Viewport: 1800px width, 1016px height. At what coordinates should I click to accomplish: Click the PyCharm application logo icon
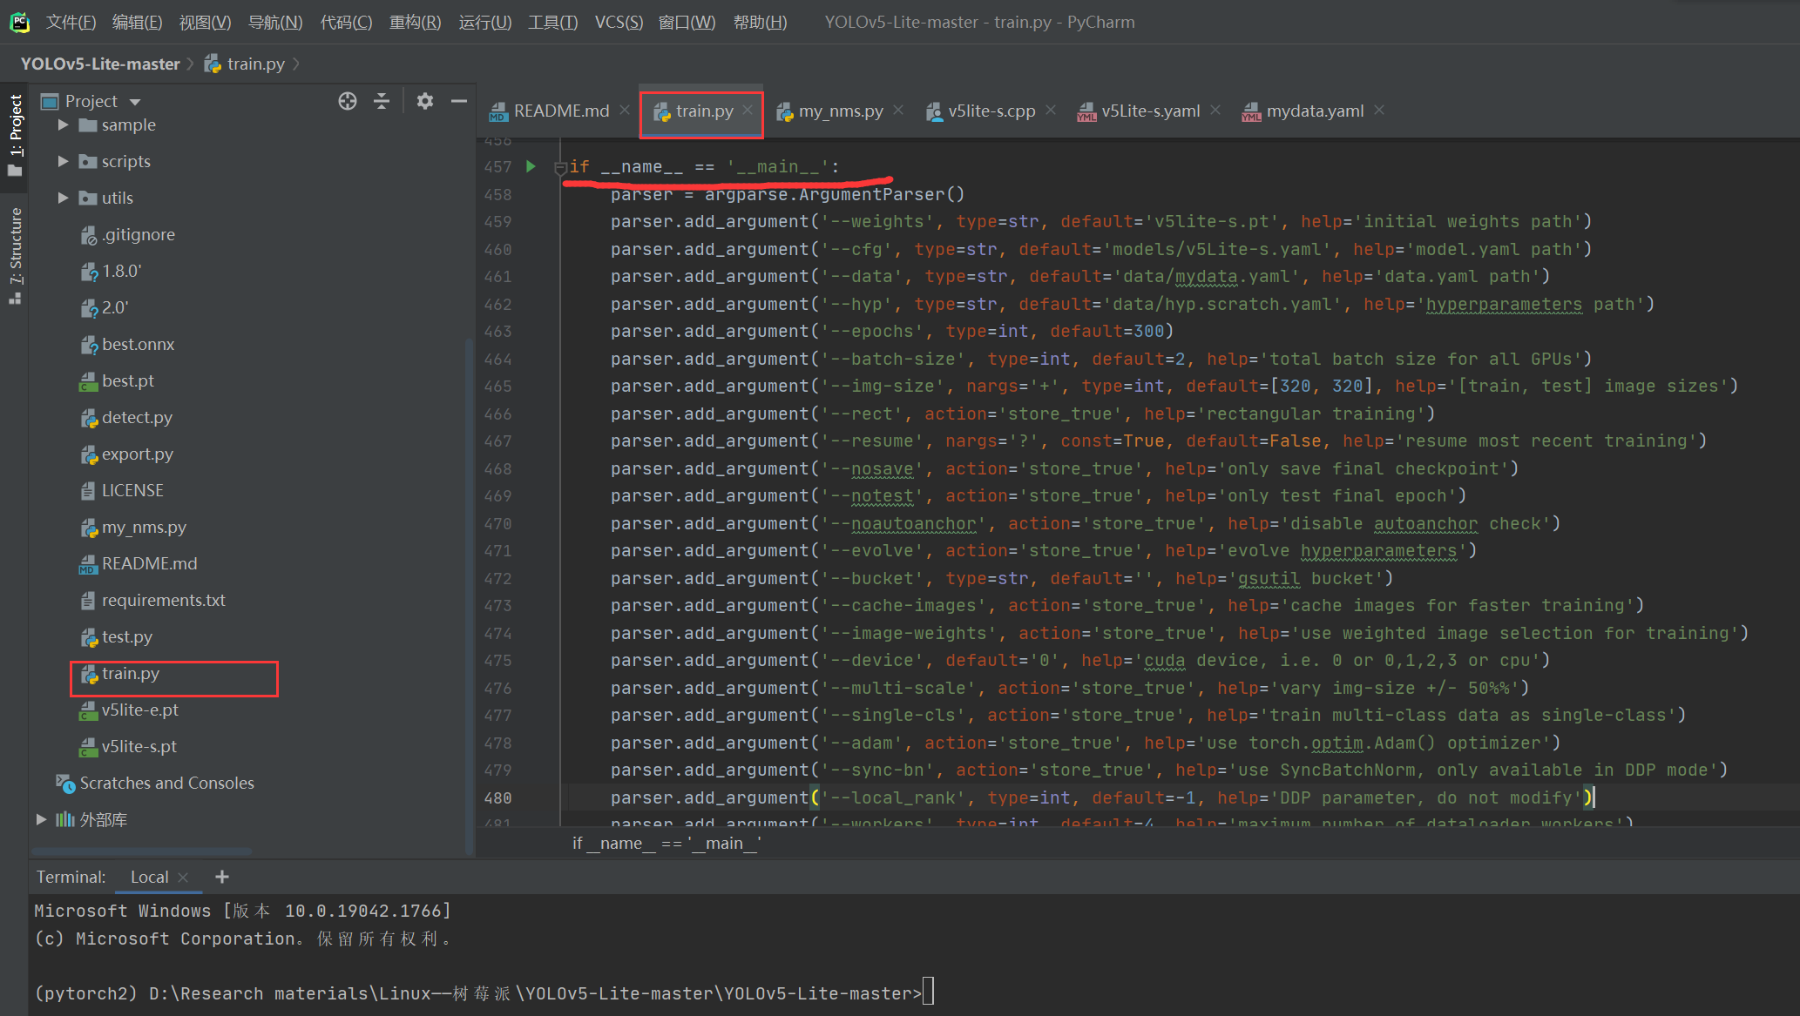[19, 22]
